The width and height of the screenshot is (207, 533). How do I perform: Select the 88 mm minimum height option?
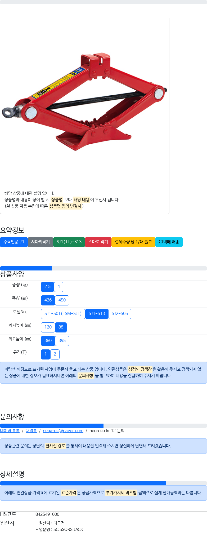[61, 327]
